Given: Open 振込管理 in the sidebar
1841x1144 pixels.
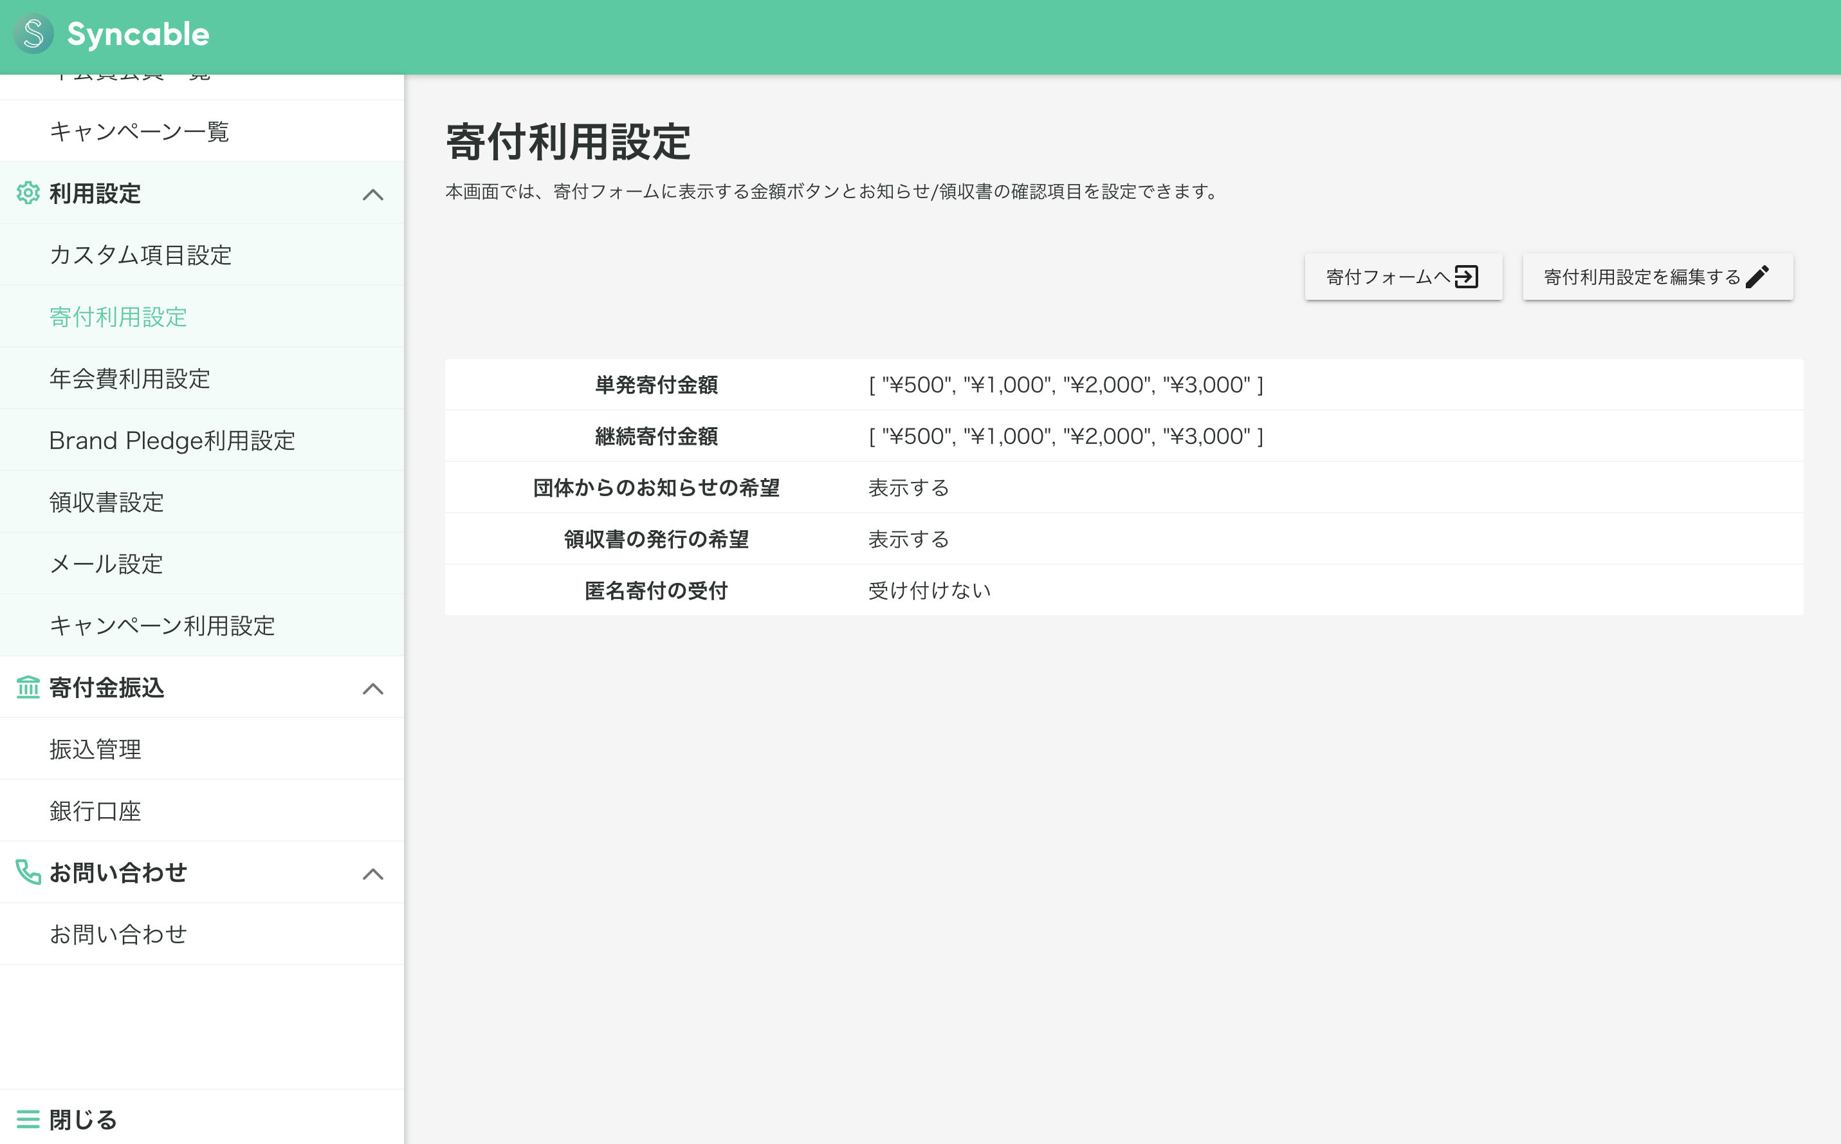Looking at the screenshot, I should [202, 749].
